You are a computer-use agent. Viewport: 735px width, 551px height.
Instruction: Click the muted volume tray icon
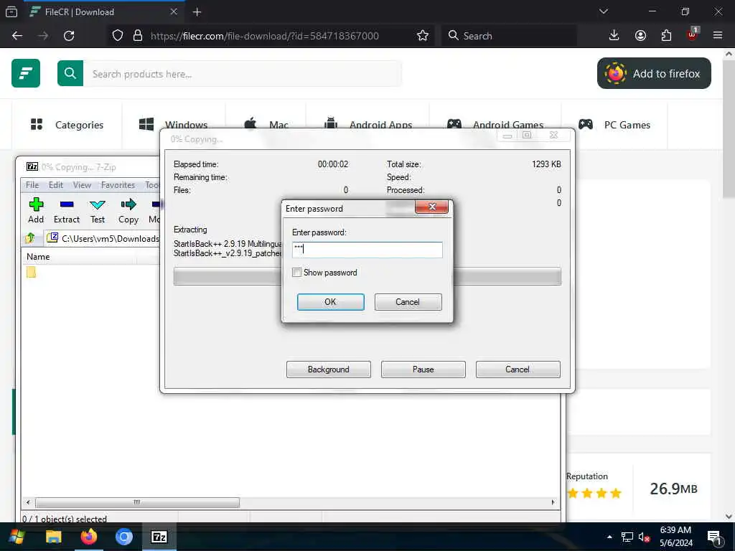click(x=644, y=537)
